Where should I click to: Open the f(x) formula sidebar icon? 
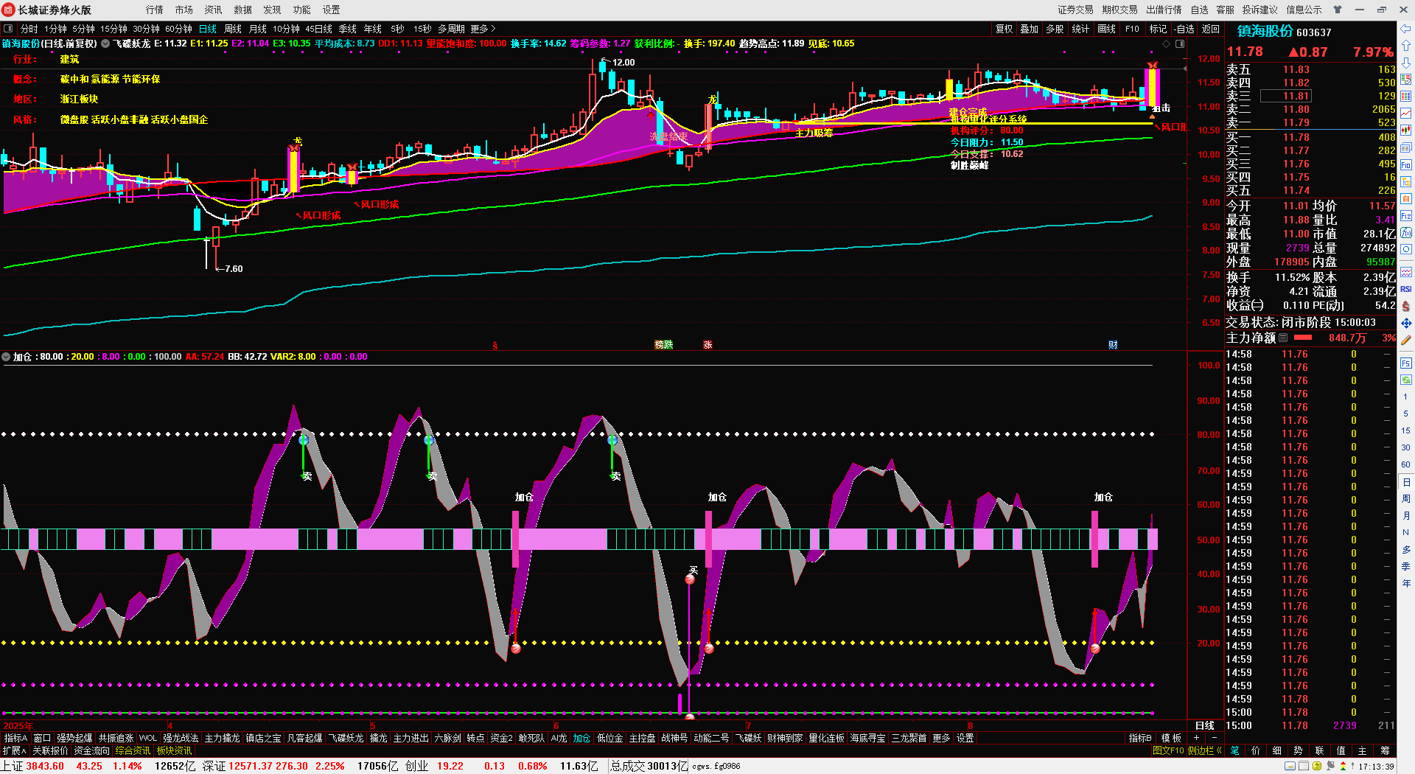click(1406, 233)
